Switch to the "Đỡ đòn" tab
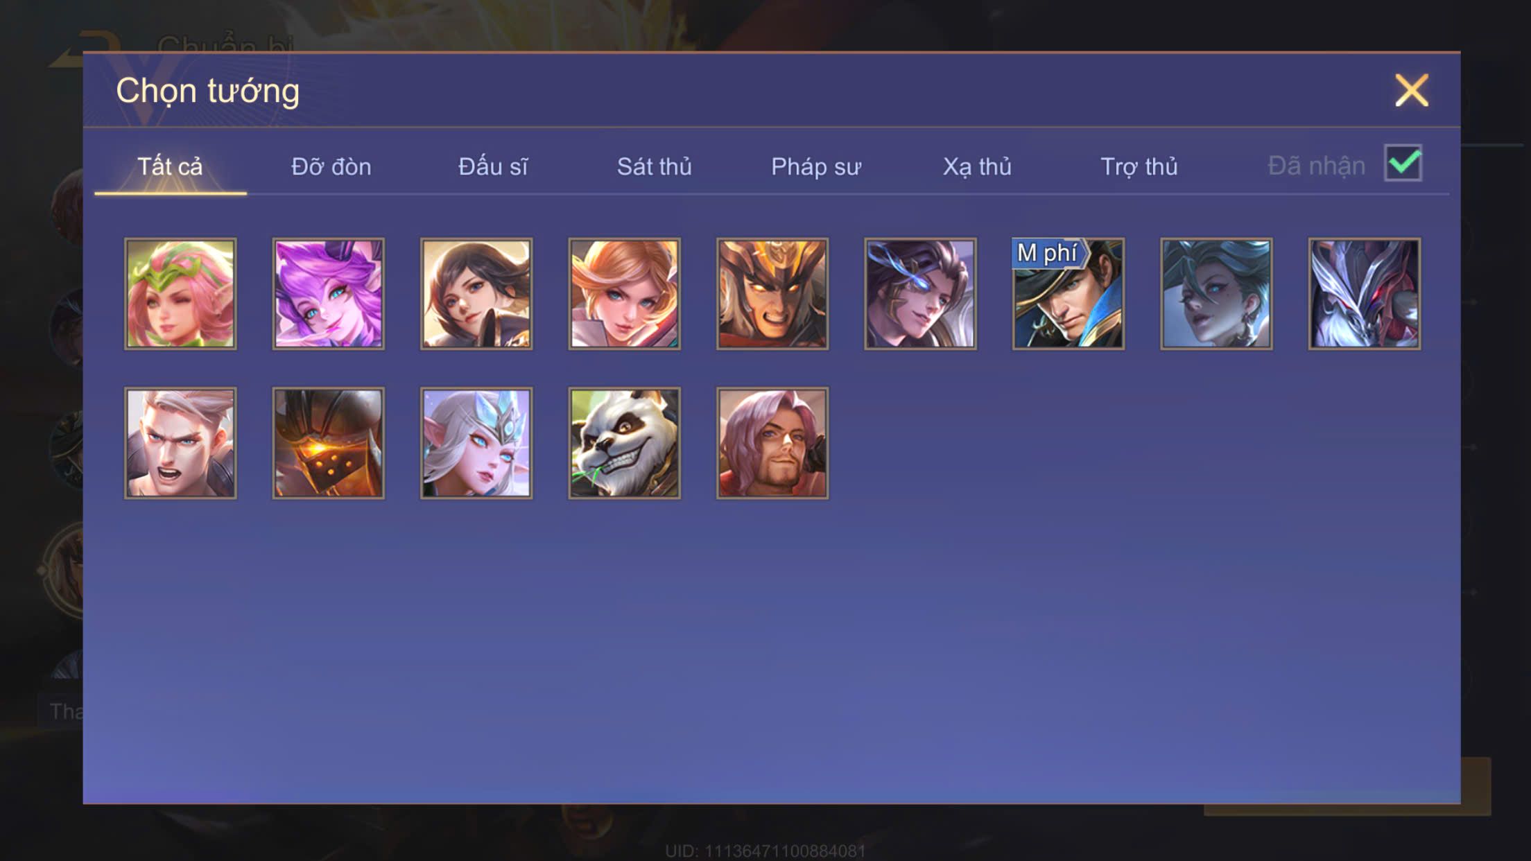Screen dimensions: 1531x861 tap(331, 167)
